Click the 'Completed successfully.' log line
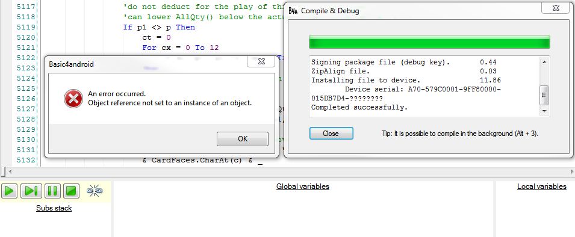Image resolution: width=575 pixels, height=237 pixels. (359, 107)
